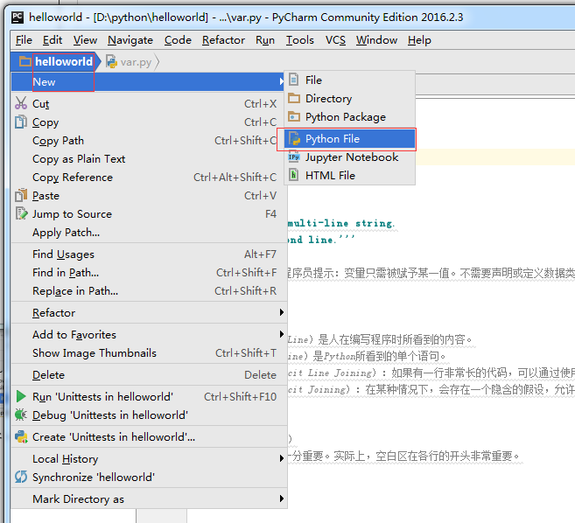Click the var.py Python file icon in breadcrumb
Screen dimensions: 575x523
(x=111, y=61)
